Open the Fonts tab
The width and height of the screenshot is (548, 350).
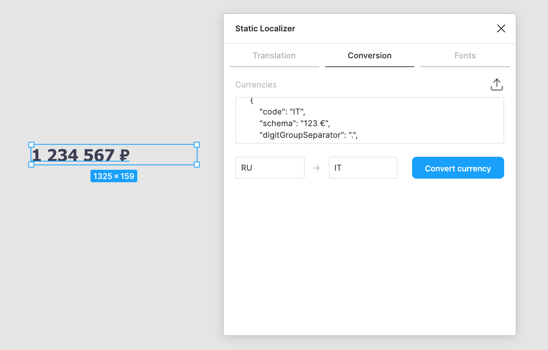465,55
